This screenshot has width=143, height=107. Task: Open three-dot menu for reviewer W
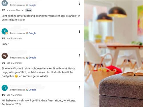(x=79, y=56)
